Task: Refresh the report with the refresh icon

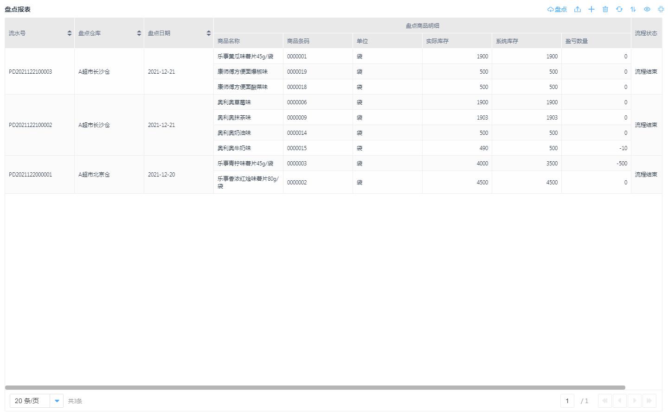Action: click(x=619, y=9)
